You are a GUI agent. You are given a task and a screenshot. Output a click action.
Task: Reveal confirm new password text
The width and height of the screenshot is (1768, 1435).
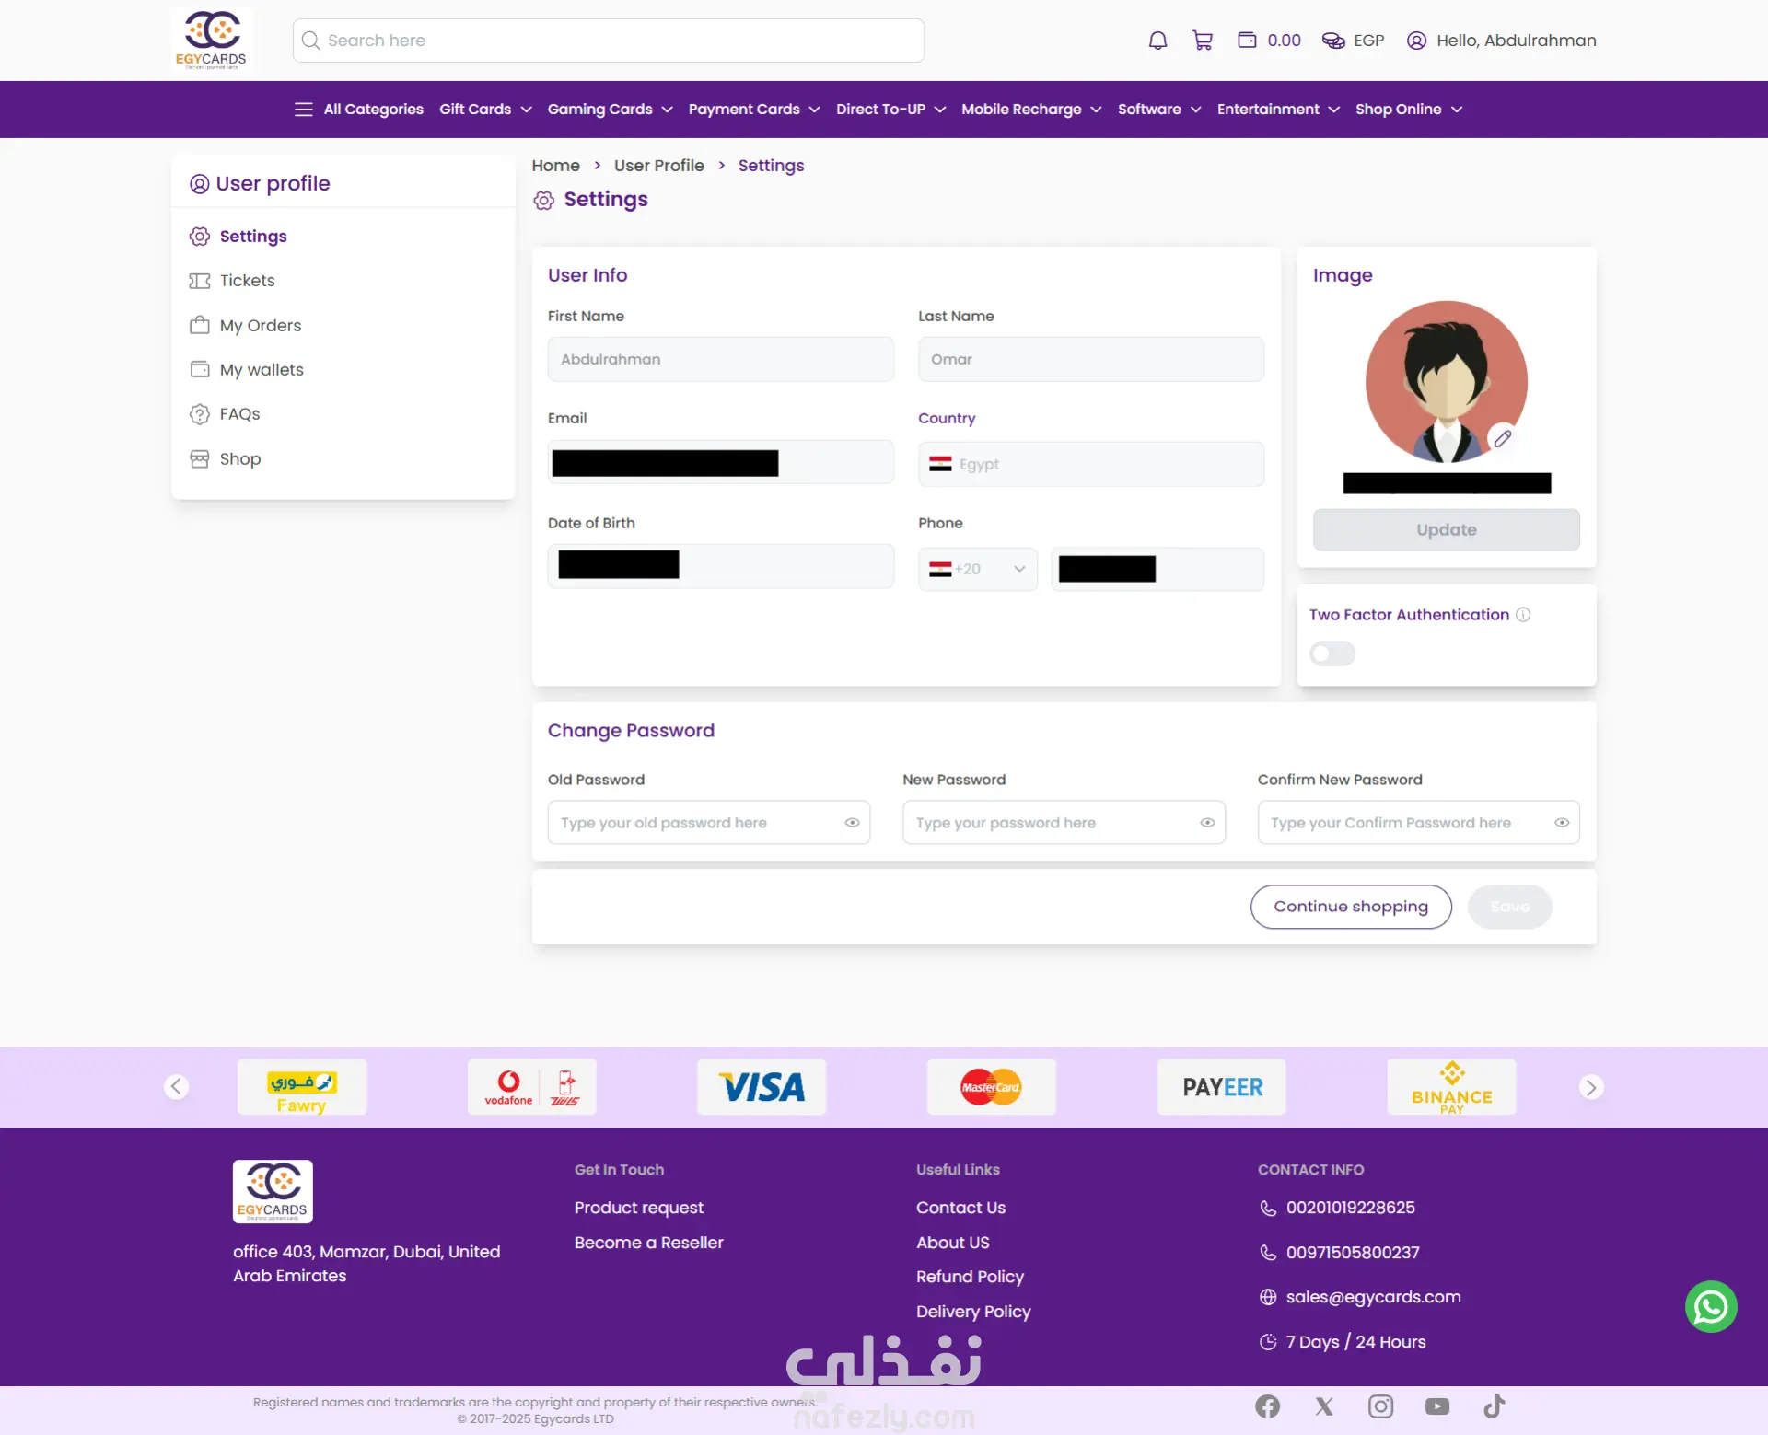point(1562,823)
